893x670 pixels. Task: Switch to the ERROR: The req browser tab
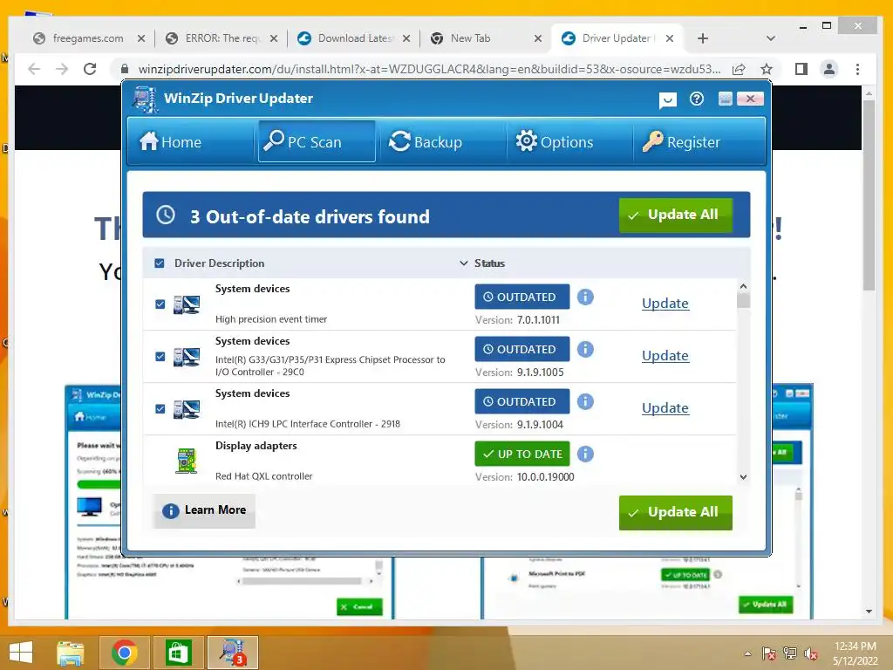(222, 38)
